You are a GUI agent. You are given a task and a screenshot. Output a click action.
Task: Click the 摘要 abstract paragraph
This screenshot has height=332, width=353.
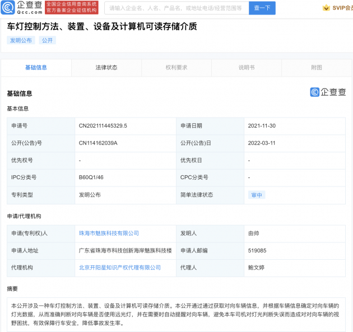[x=175, y=315]
